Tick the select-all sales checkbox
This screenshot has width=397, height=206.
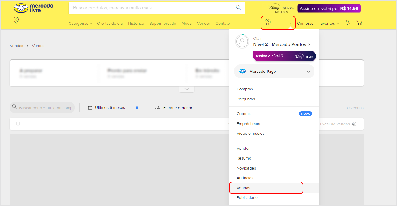click(18, 124)
